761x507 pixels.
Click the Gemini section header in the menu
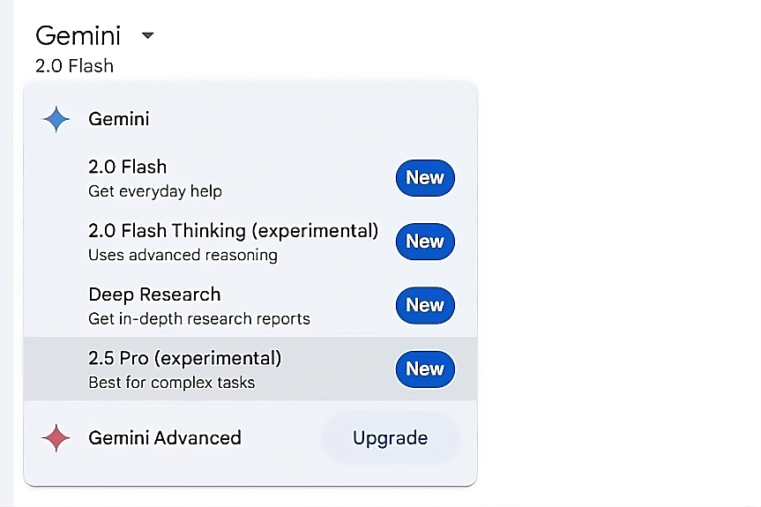pyautogui.click(x=119, y=119)
